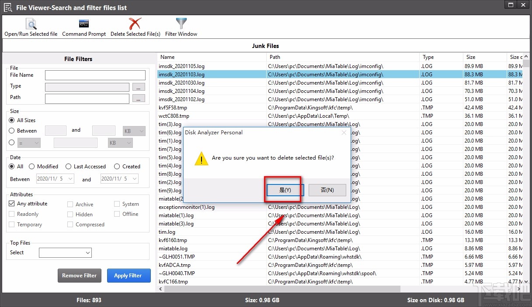
Task: Cancel deletion by clicking 否(N)
Action: [327, 190]
